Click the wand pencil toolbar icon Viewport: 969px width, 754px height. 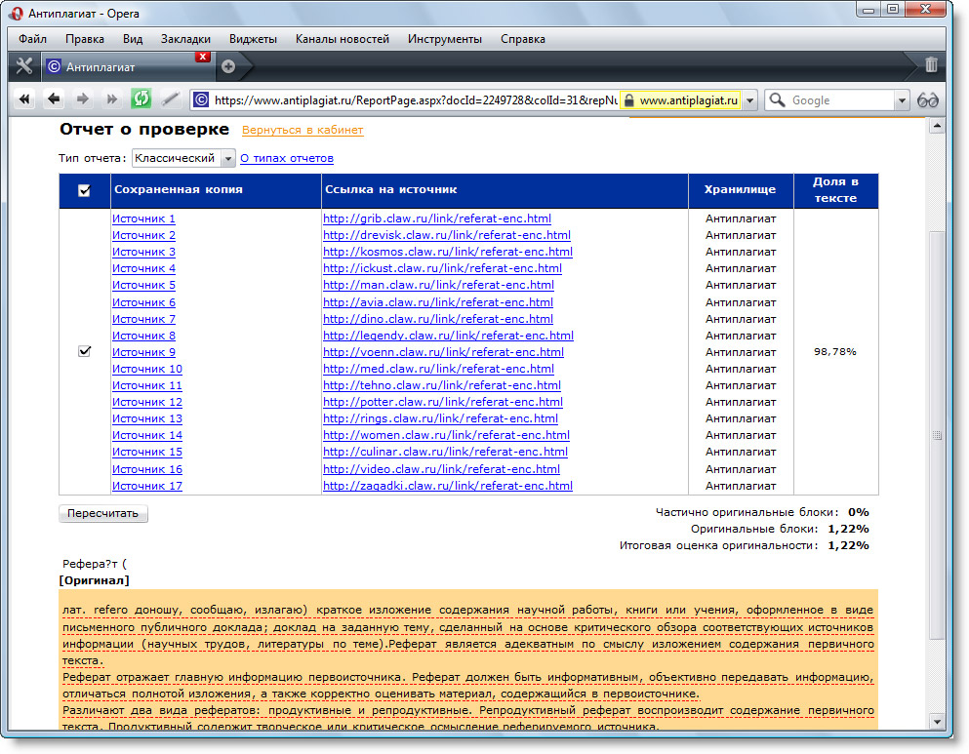point(170,99)
